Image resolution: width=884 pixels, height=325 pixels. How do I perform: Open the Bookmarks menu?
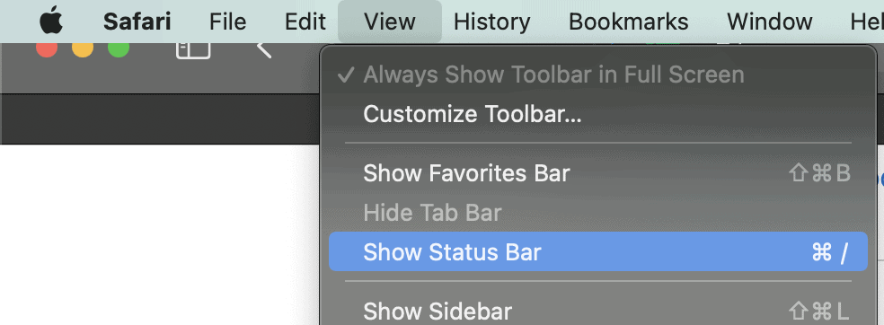pyautogui.click(x=628, y=22)
